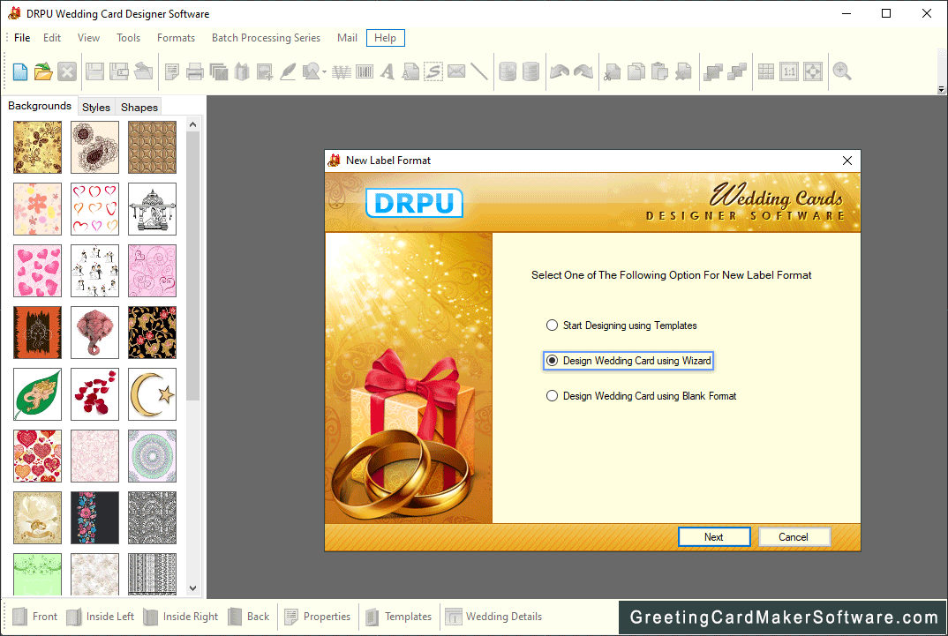948x636 pixels.
Task: Open the Formats menu
Action: [176, 38]
